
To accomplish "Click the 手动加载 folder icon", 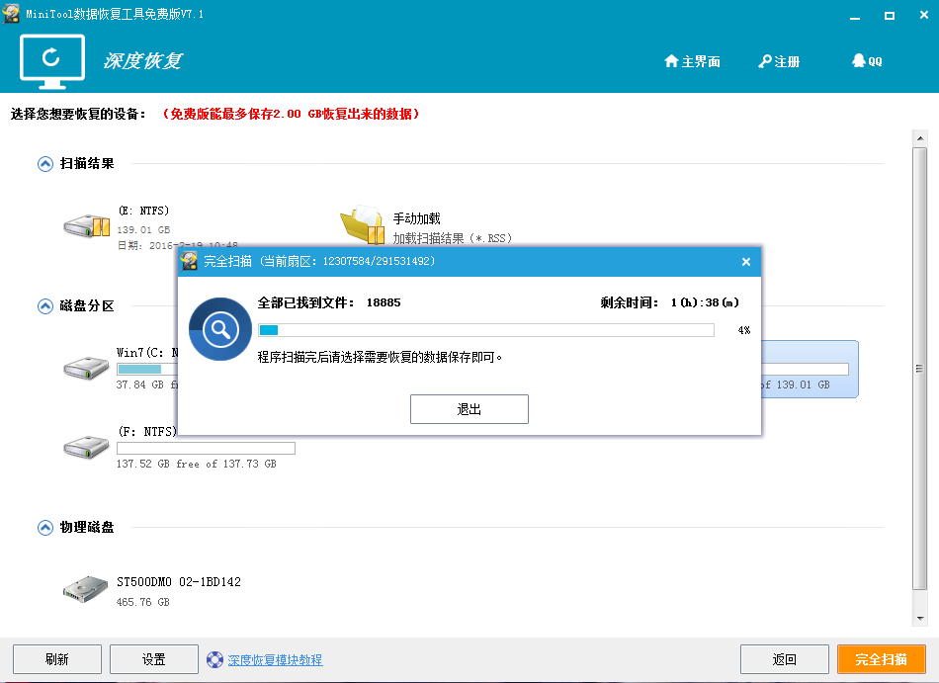I will click(363, 224).
